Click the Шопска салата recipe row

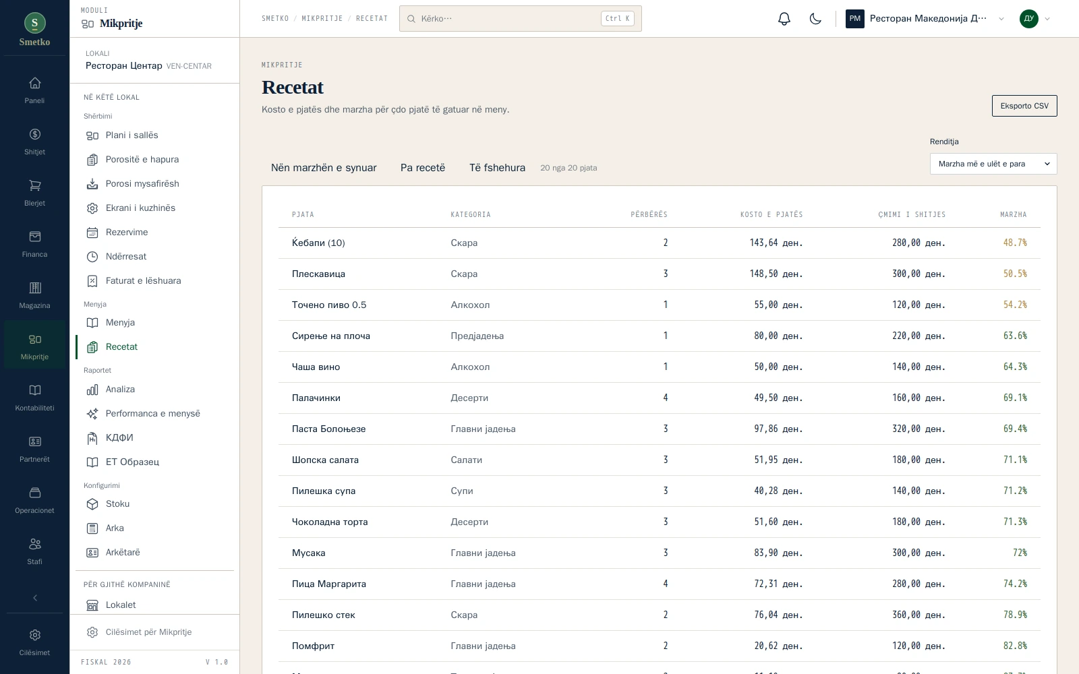(x=659, y=460)
